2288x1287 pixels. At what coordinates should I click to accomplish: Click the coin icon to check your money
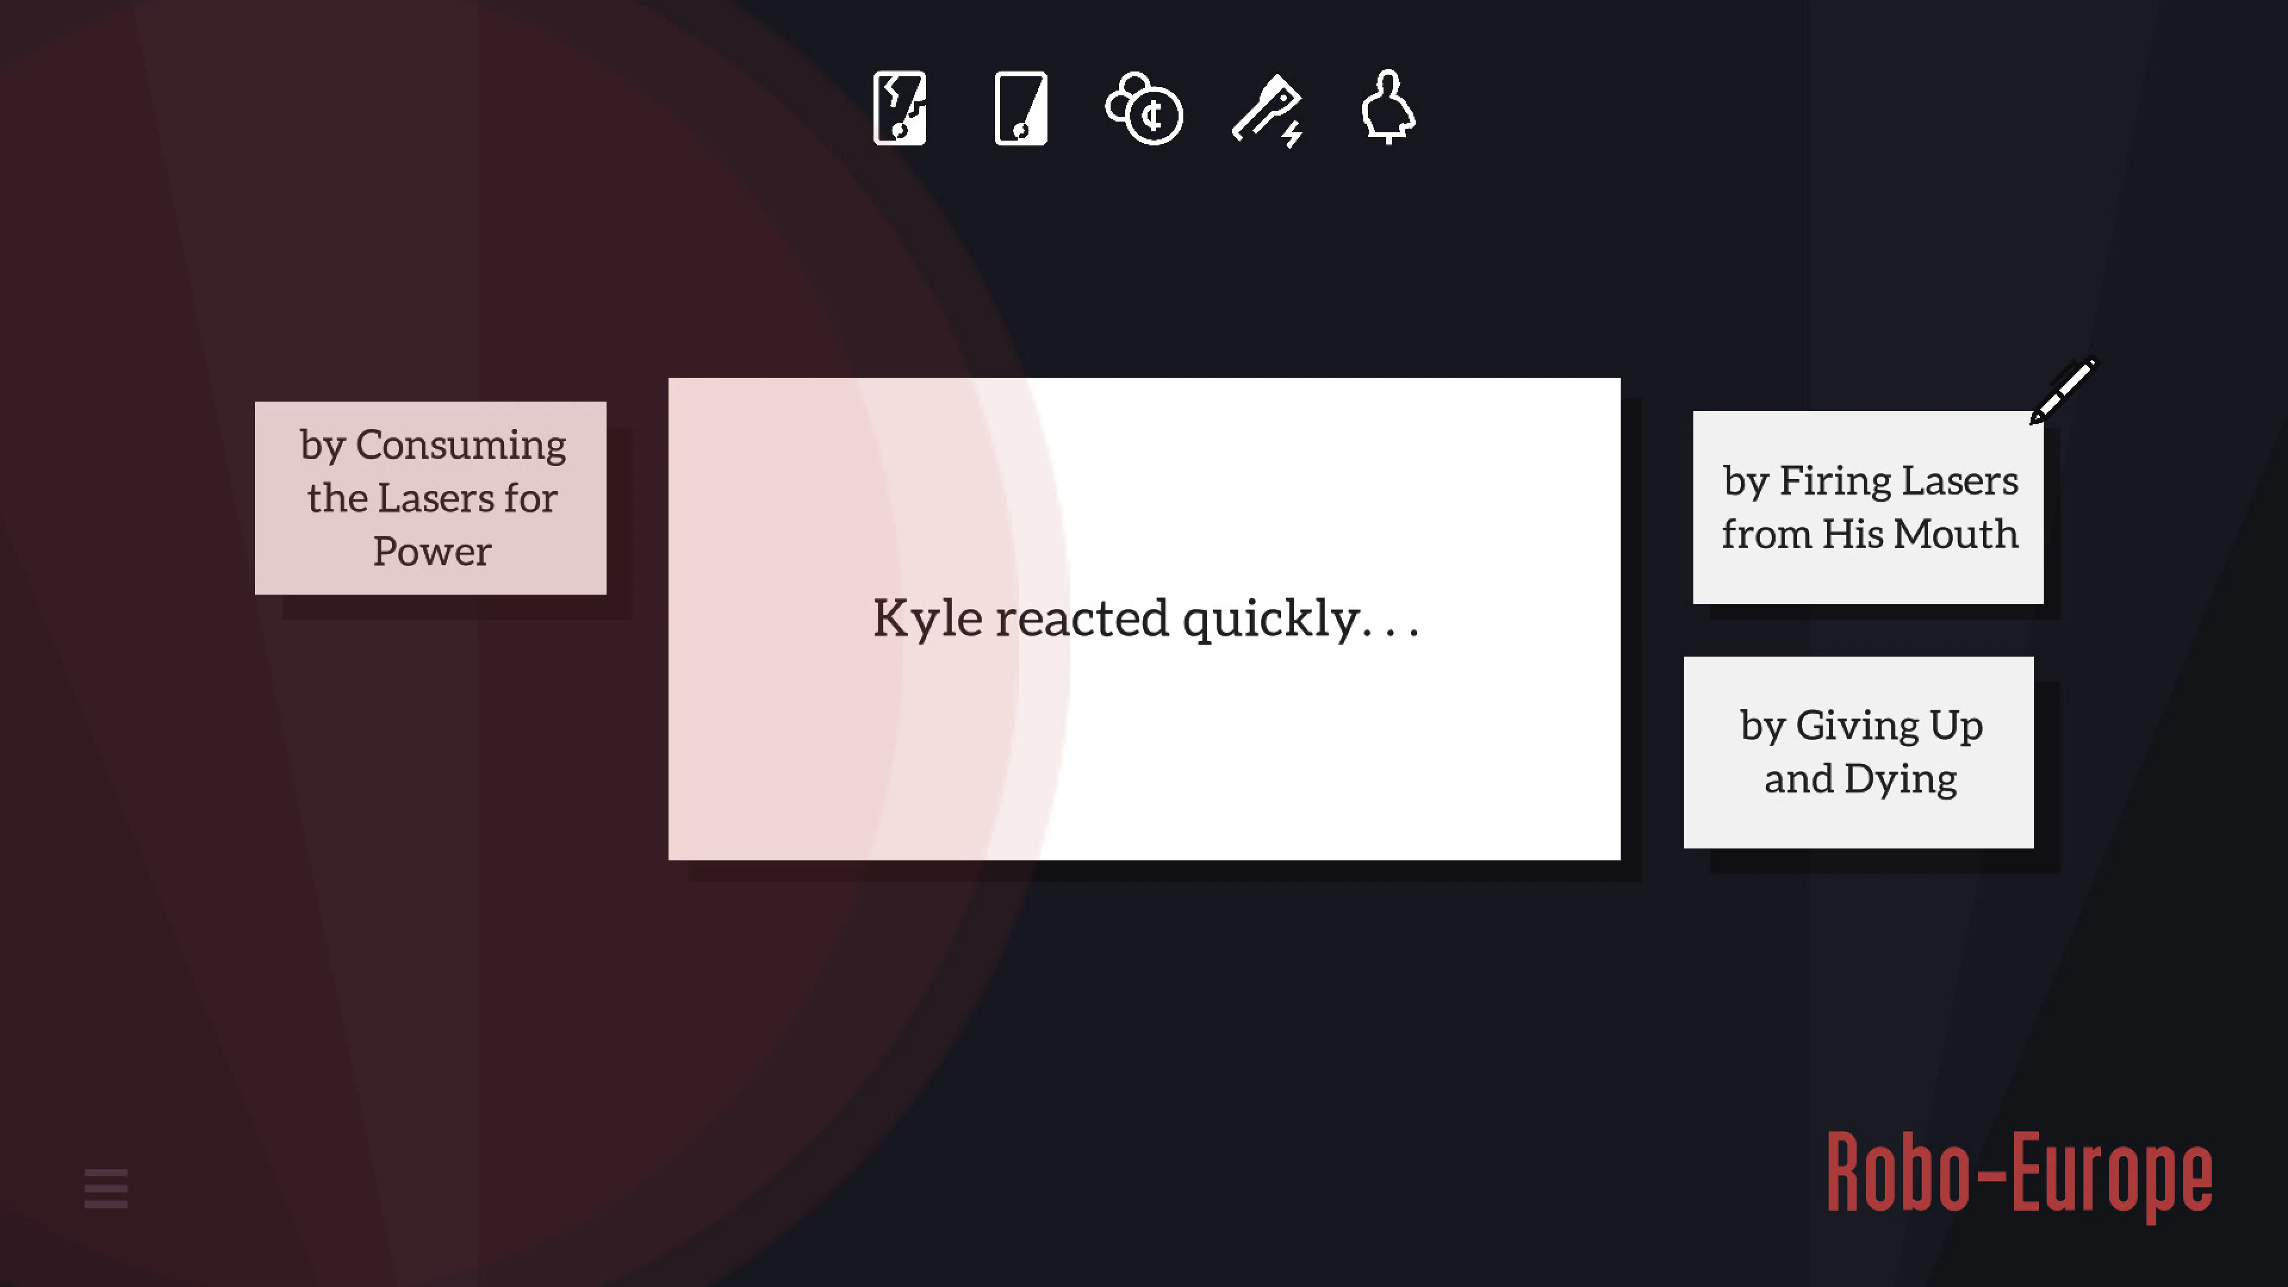click(1146, 110)
